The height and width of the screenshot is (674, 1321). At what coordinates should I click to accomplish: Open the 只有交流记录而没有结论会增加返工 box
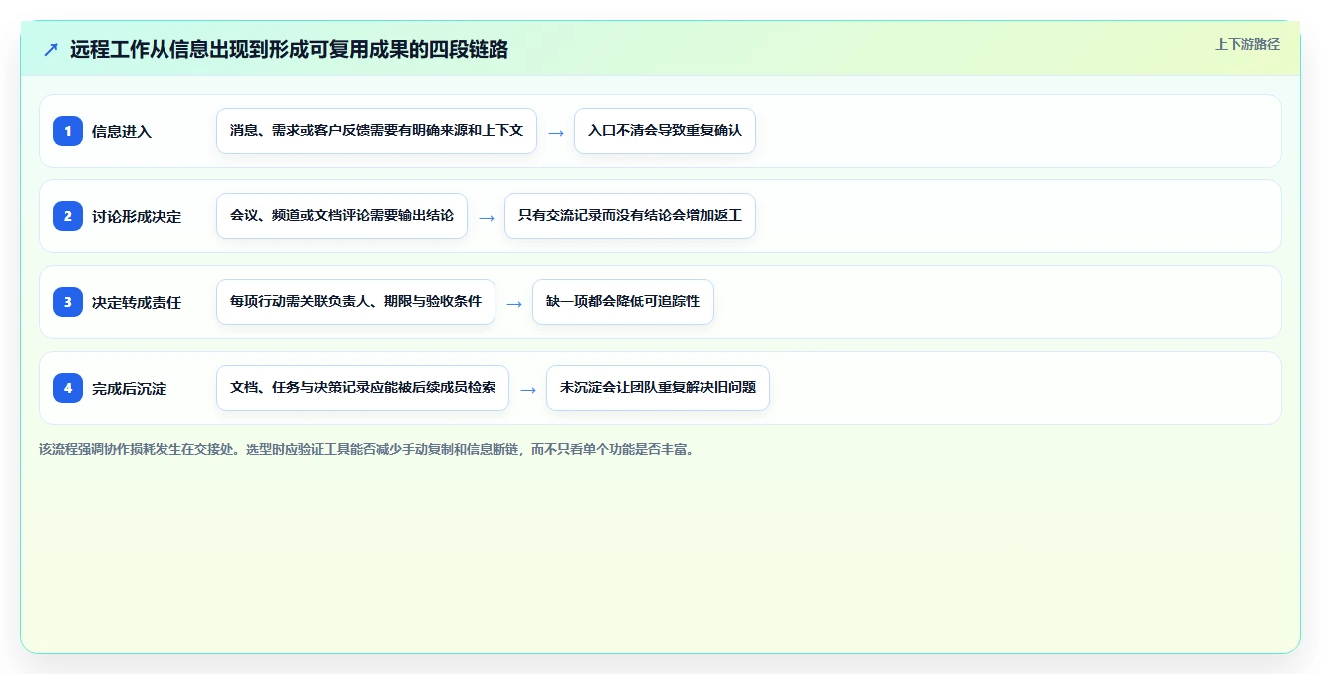point(630,216)
